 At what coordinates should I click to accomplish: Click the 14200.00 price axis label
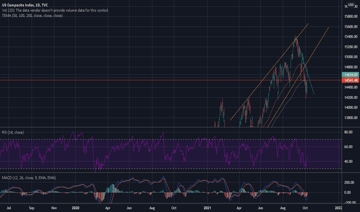coord(351,98)
